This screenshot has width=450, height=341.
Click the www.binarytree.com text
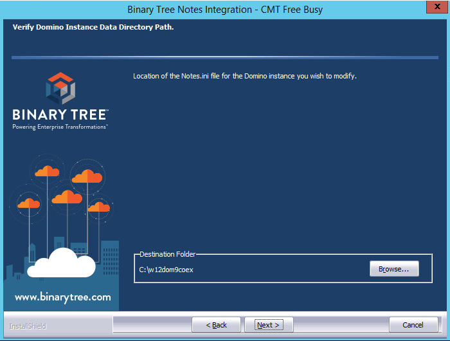pyautogui.click(x=63, y=297)
